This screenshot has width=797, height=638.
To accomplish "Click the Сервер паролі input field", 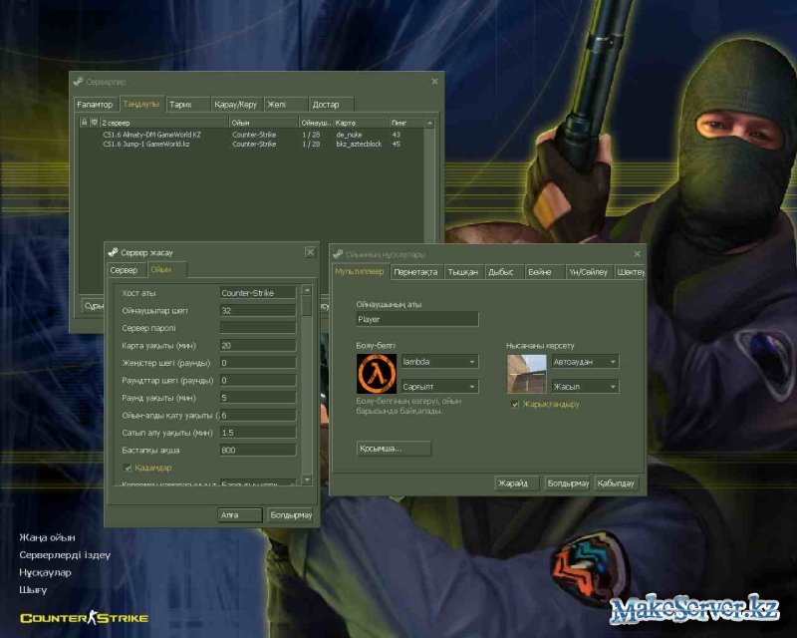I will tap(258, 328).
